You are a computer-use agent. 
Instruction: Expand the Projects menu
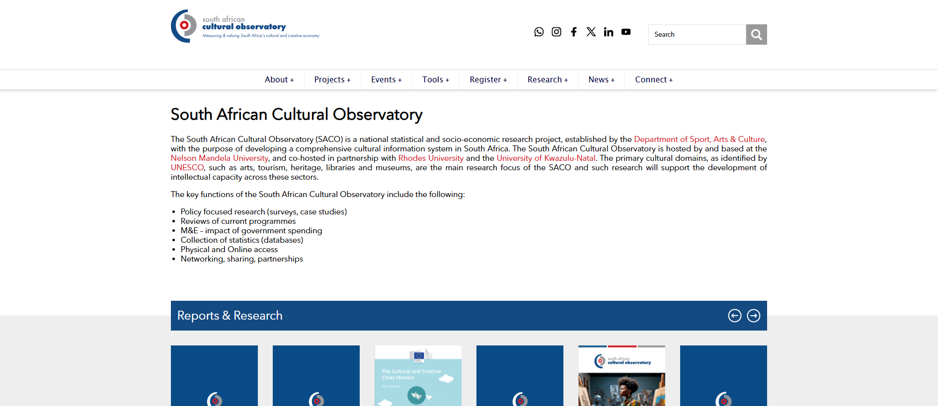point(332,79)
